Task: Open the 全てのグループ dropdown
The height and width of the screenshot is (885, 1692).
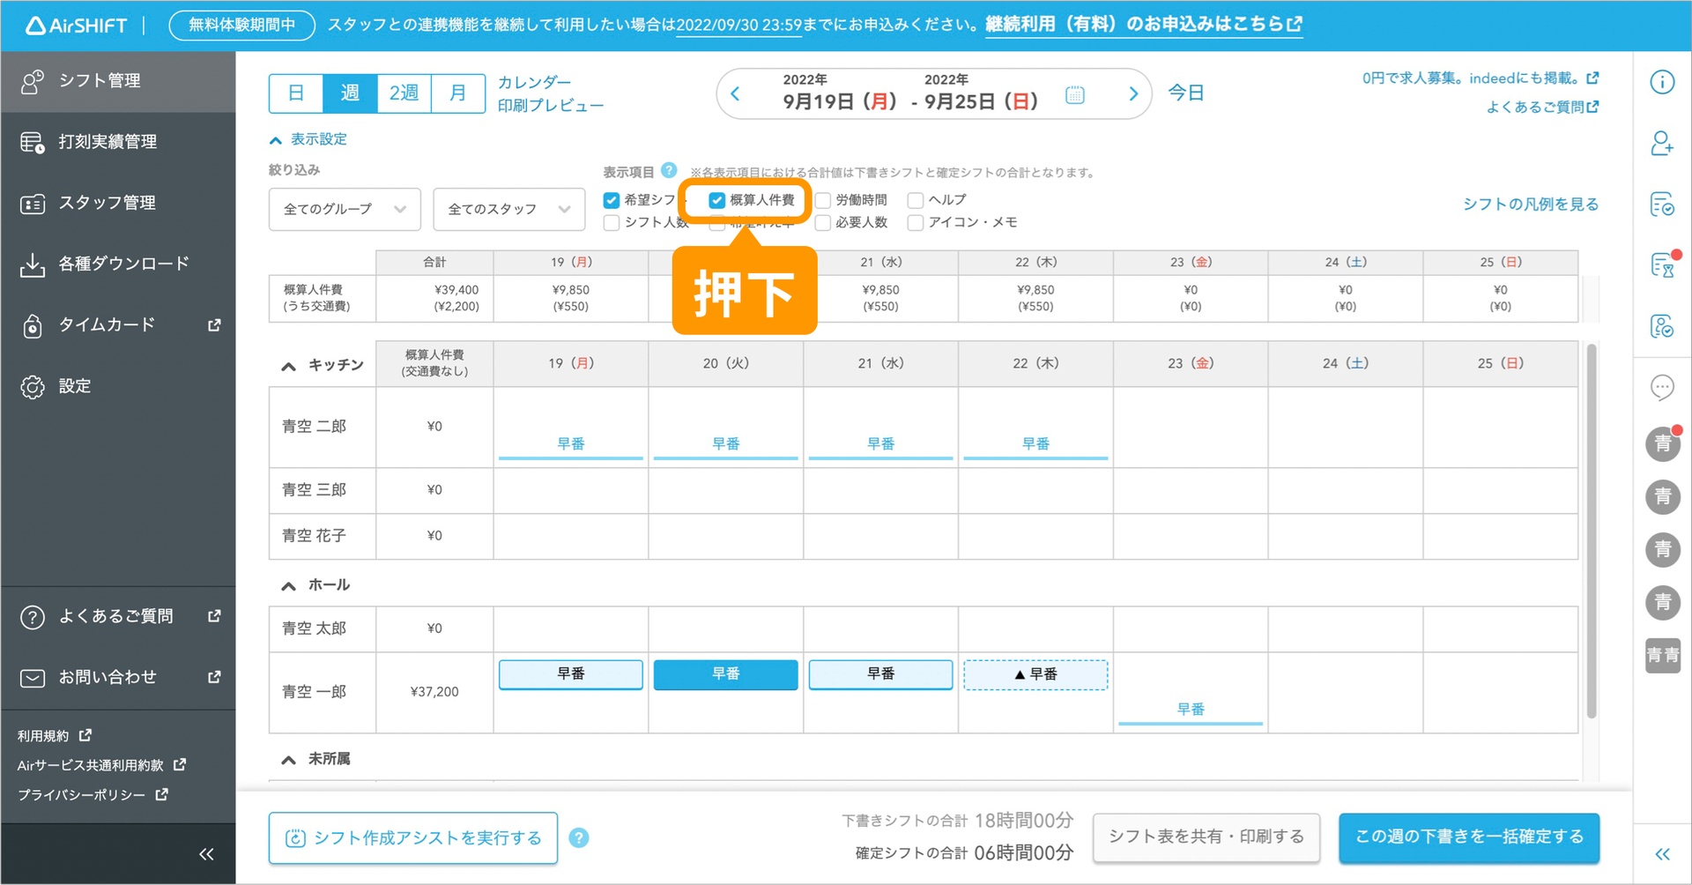Action: tap(344, 209)
